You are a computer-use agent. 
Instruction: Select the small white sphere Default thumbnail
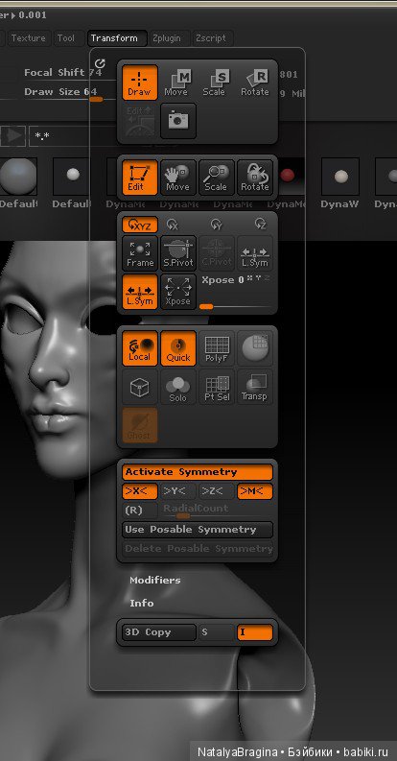pos(72,176)
